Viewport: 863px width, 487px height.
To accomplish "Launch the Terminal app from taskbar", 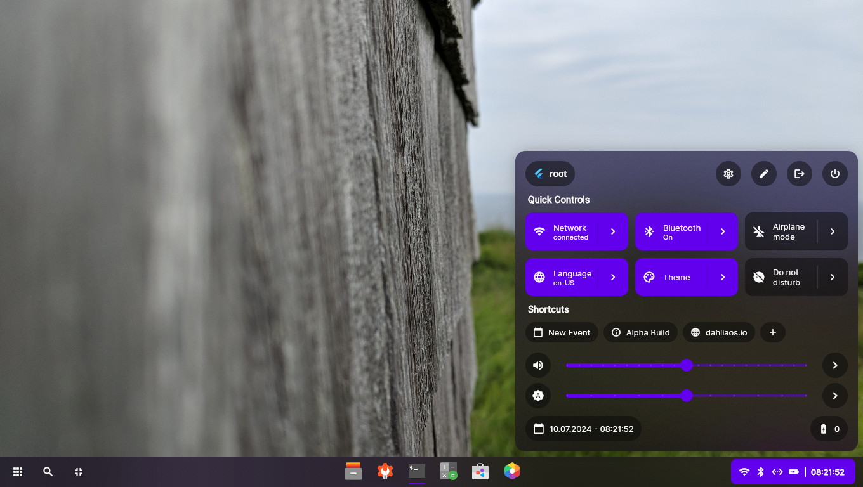I will tap(417, 471).
